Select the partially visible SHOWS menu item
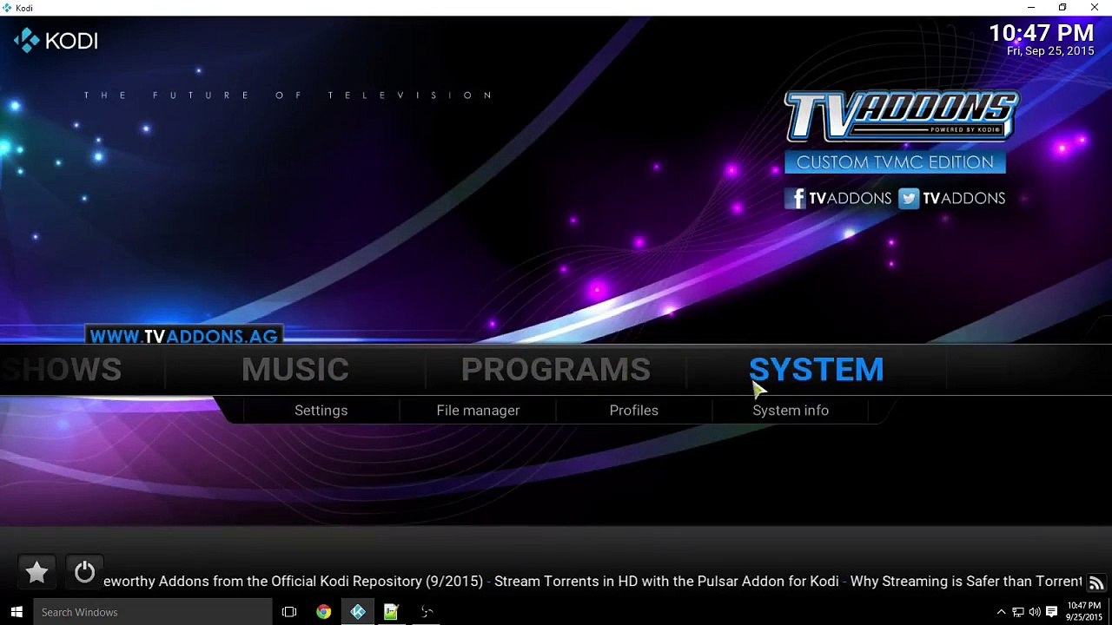The image size is (1112, 625). click(63, 370)
